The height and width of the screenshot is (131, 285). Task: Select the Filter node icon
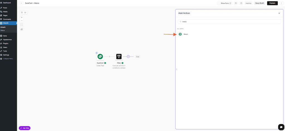click(119, 57)
